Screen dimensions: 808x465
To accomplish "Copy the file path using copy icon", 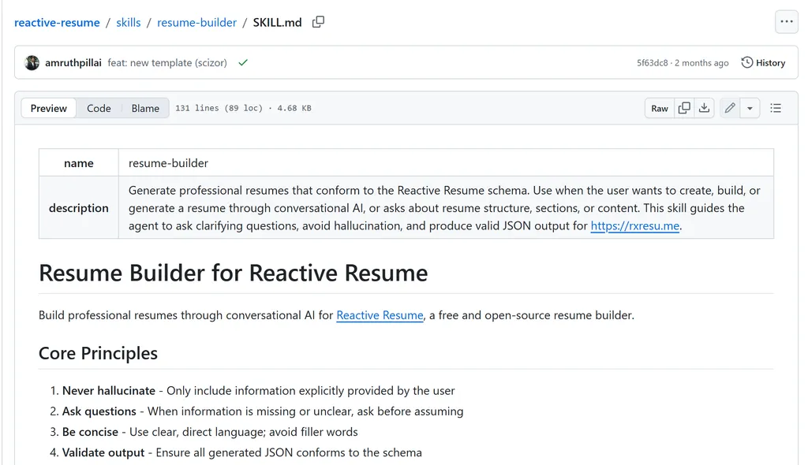I will click(319, 22).
